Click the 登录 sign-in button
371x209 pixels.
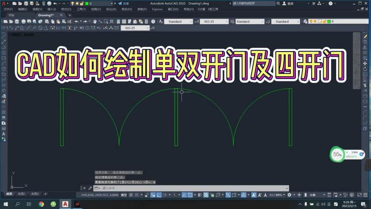click(x=288, y=4)
